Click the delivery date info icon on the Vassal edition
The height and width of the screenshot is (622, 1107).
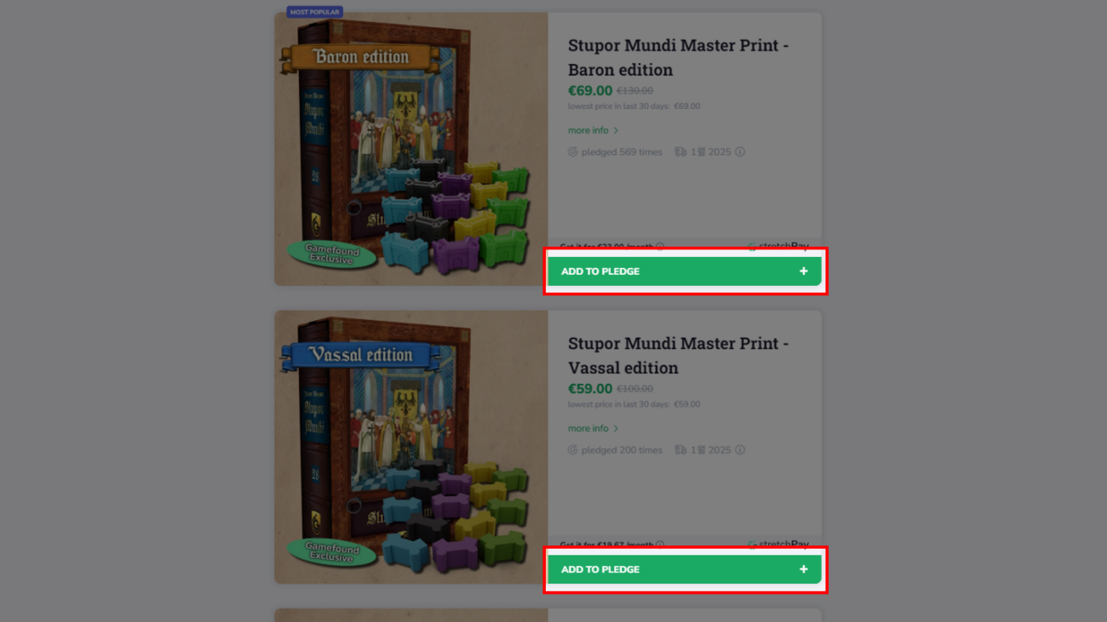740,450
